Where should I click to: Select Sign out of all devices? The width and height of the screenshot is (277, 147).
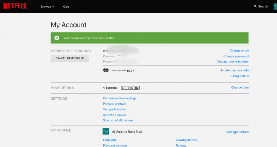118,120
